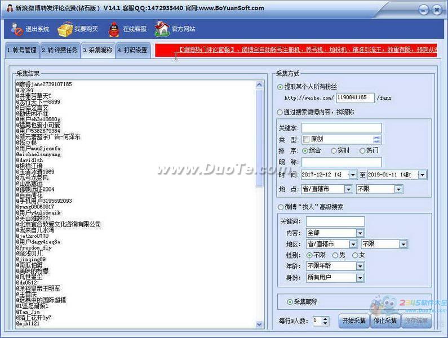Open 地点 省/直辖市 dropdown

tap(348, 189)
